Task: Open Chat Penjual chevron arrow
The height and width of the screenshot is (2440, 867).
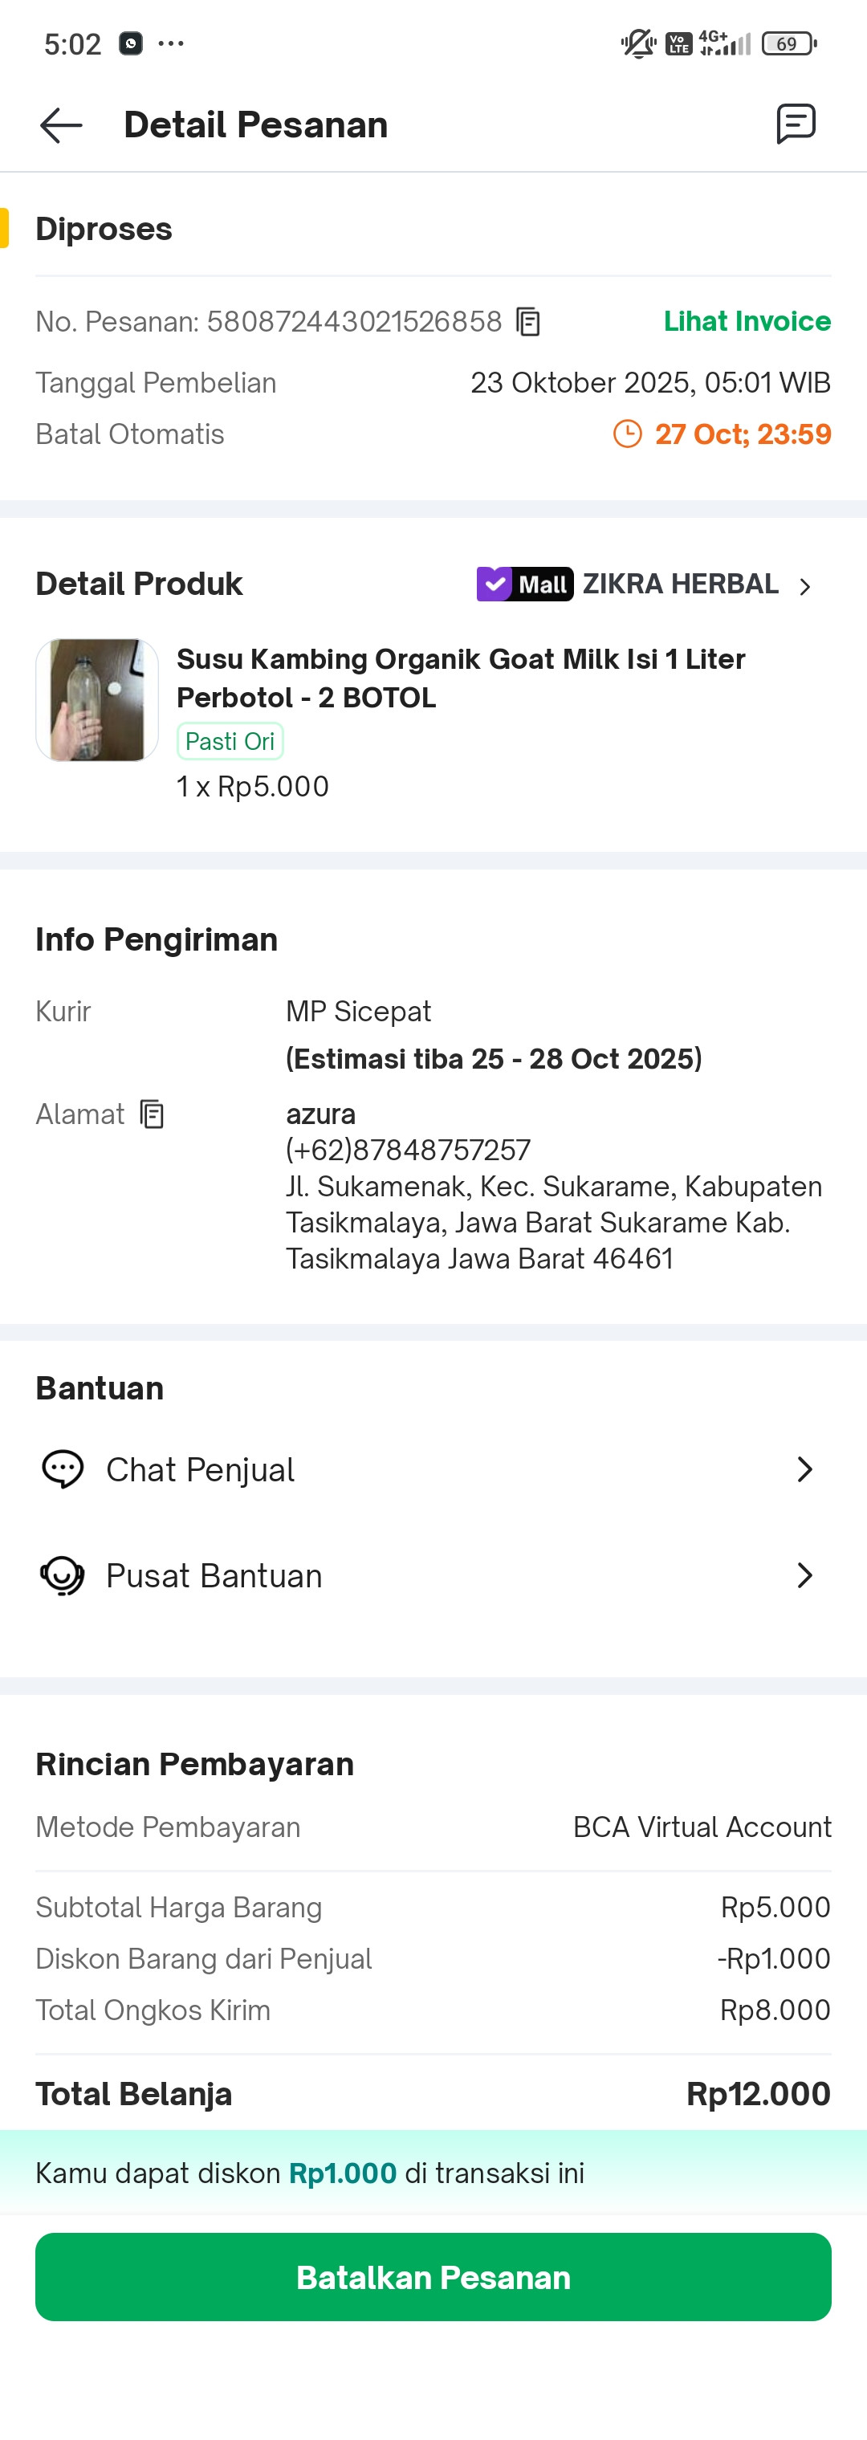Action: tap(805, 1469)
